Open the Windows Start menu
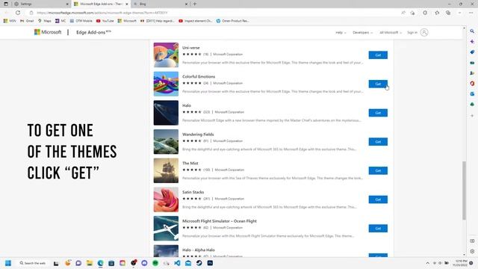The width and height of the screenshot is (478, 269). point(8,263)
